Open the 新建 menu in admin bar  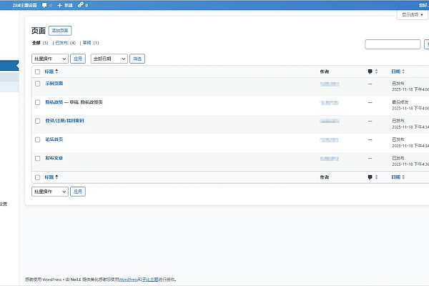pyautogui.click(x=65, y=5)
